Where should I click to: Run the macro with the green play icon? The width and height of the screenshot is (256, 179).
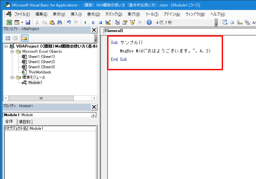click(85, 22)
